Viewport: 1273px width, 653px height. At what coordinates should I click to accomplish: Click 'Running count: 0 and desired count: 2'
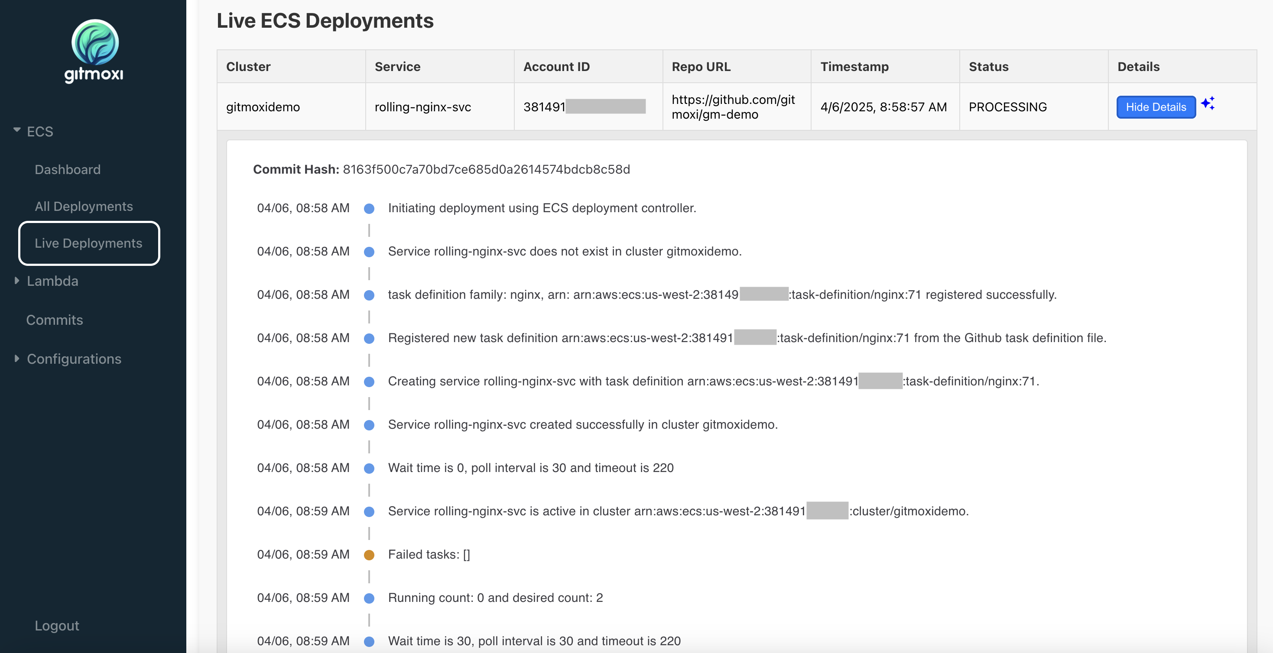click(x=495, y=598)
